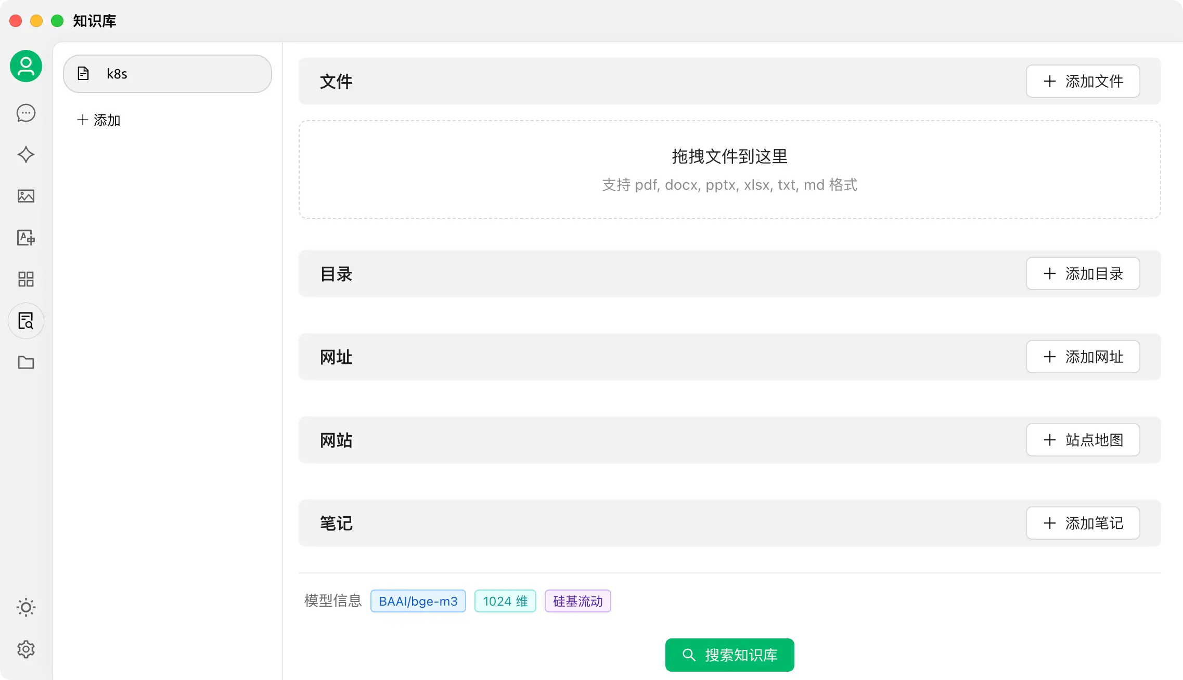Open the chat assistant sidebar icon
1183x680 pixels.
pos(26,113)
